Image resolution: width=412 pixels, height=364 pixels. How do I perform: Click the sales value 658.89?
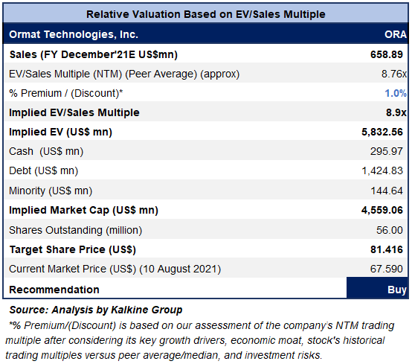387,54
